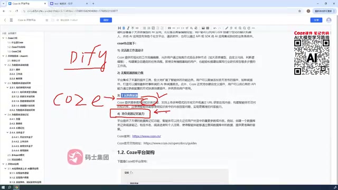
Task: Insert a horizontal rule line
Action: coord(174,28)
